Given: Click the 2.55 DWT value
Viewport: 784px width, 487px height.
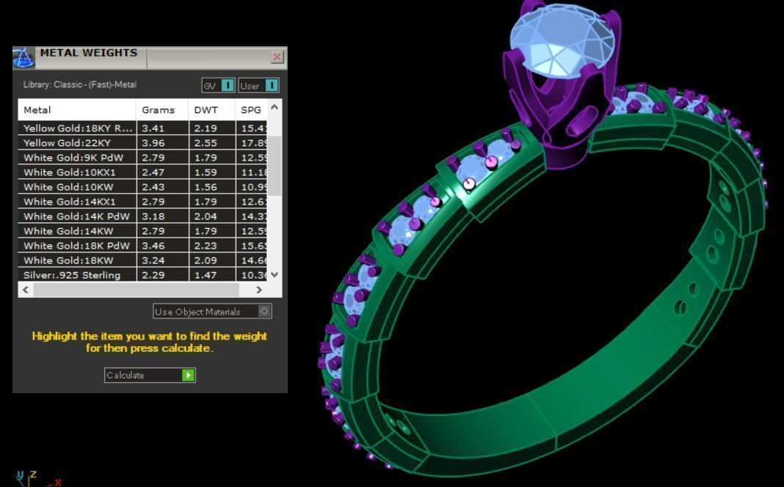Looking at the screenshot, I should click(206, 143).
